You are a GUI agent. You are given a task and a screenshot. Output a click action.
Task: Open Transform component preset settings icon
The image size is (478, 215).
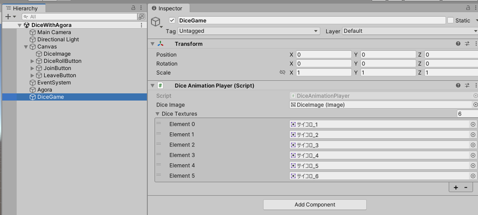click(x=467, y=44)
